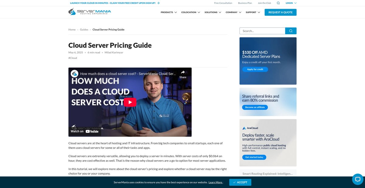The width and height of the screenshot is (365, 188).
Task: Open Smart Routing Explained article card
Action: pos(268,173)
